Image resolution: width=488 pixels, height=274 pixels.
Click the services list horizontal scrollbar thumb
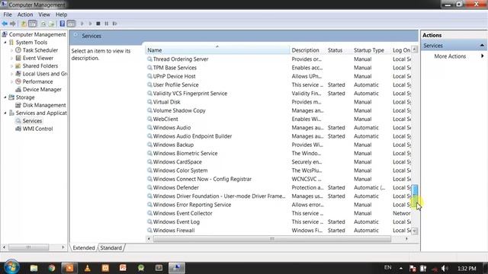[x=272, y=238]
